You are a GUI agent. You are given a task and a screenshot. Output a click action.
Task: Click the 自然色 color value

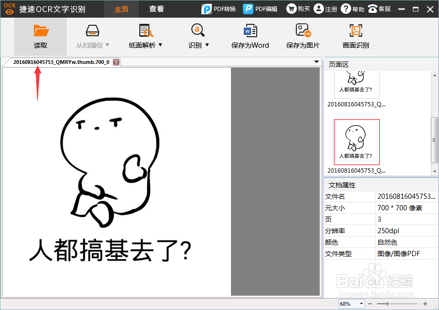coord(387,242)
